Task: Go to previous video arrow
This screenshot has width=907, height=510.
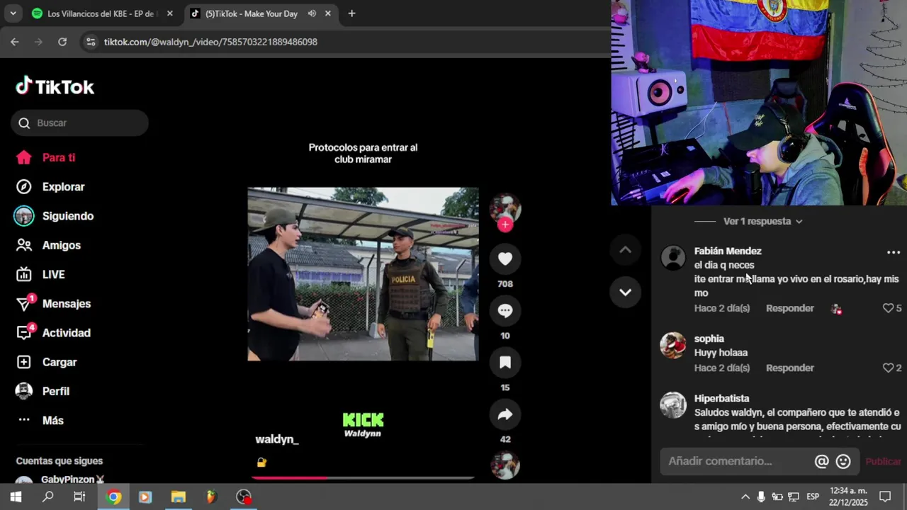Action: 625,249
